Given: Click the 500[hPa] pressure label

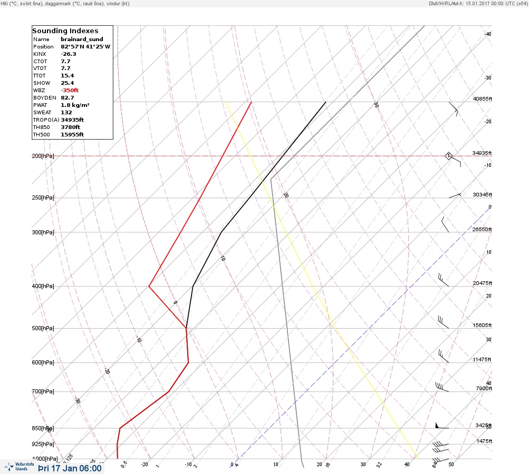Looking at the screenshot, I should pos(43,328).
